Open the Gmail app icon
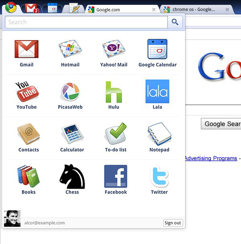This screenshot has height=244, width=241. [x=27, y=49]
